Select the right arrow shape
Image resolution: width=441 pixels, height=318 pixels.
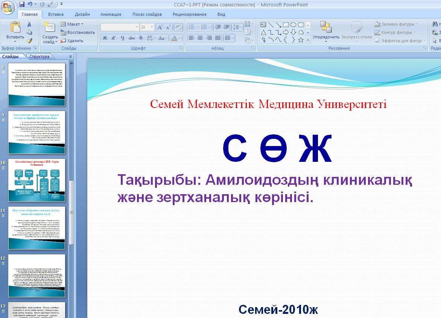[286, 32]
